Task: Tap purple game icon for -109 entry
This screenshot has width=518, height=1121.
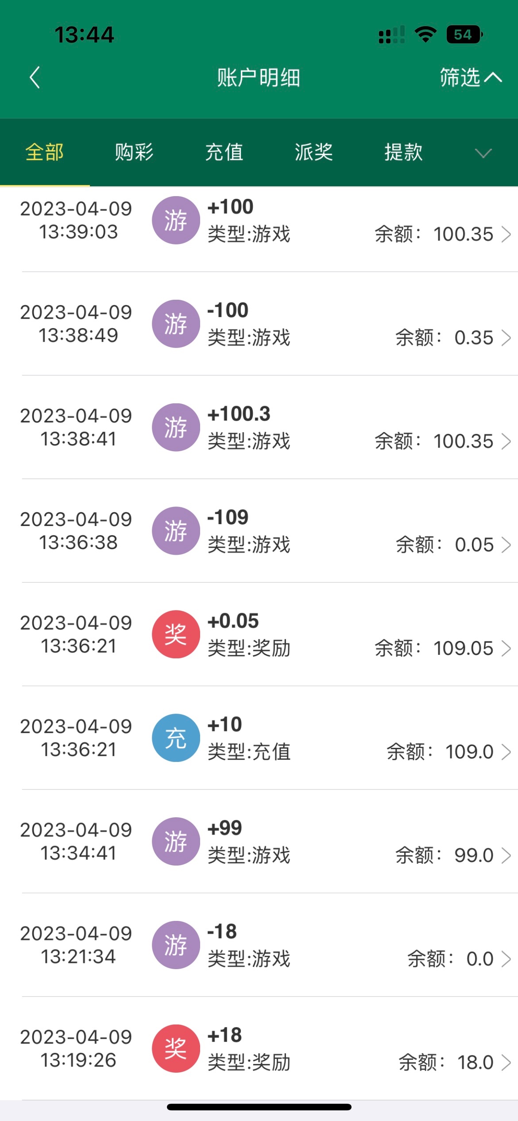Action: pos(176,530)
